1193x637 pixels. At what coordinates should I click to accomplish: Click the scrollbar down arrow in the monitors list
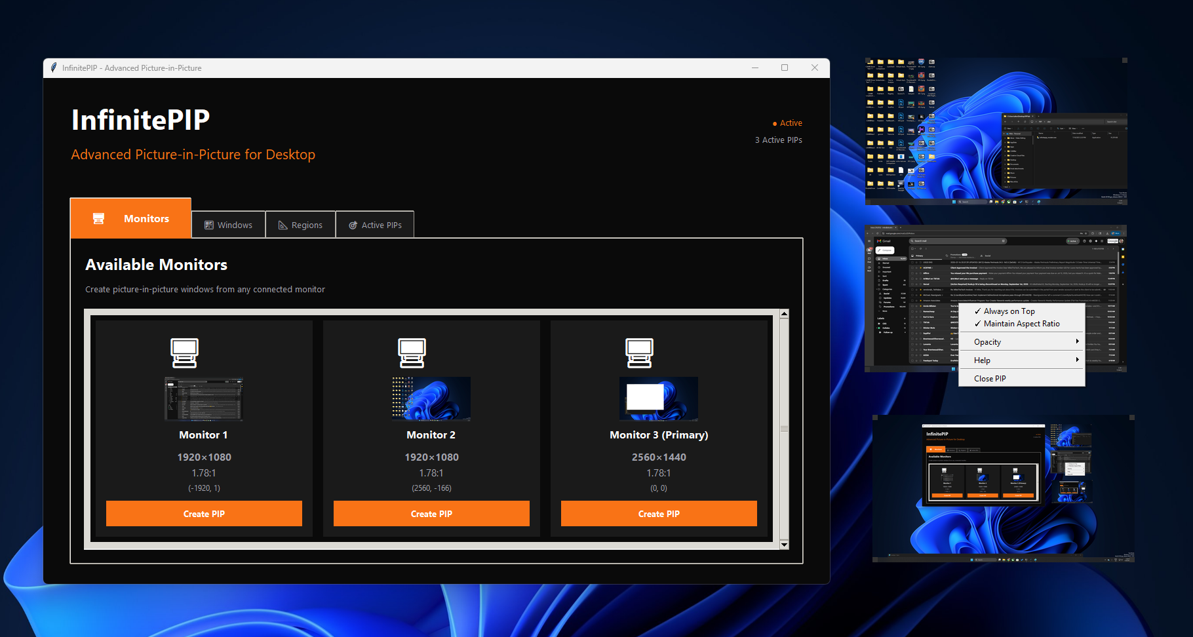(784, 545)
